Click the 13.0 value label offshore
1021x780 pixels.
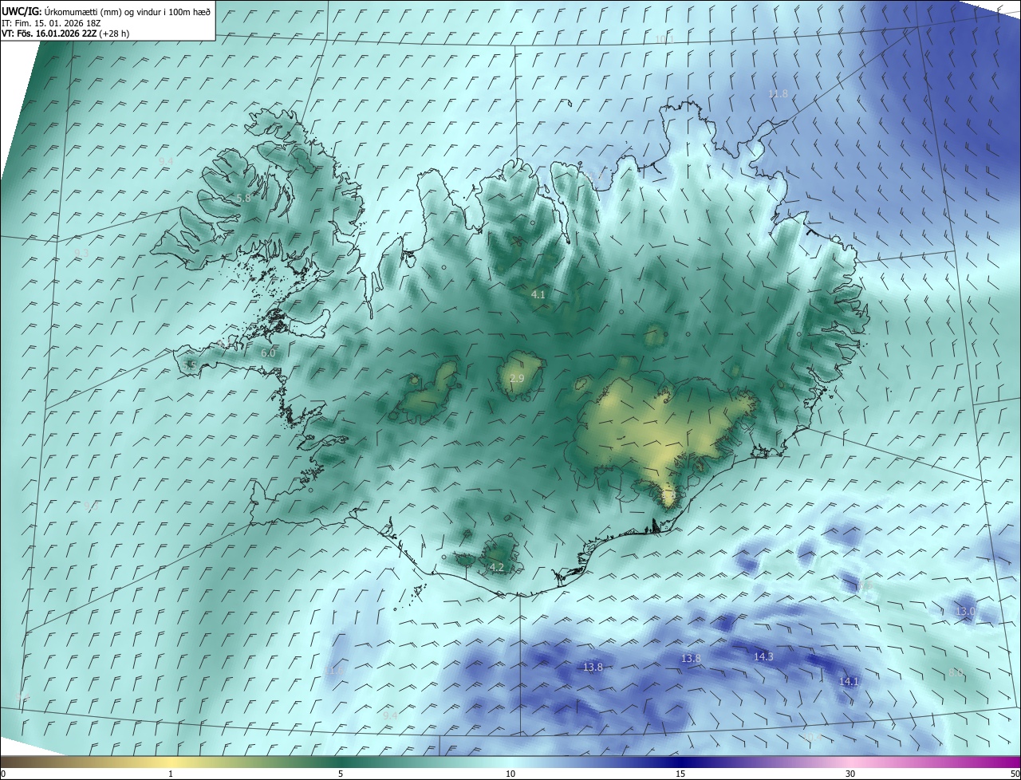[x=965, y=612]
